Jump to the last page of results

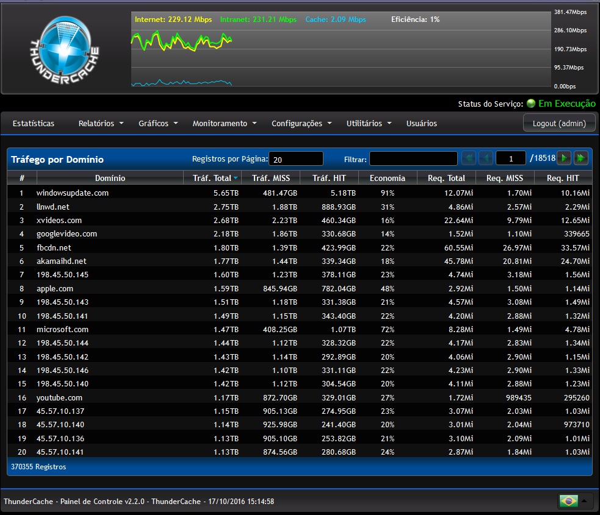pos(580,158)
